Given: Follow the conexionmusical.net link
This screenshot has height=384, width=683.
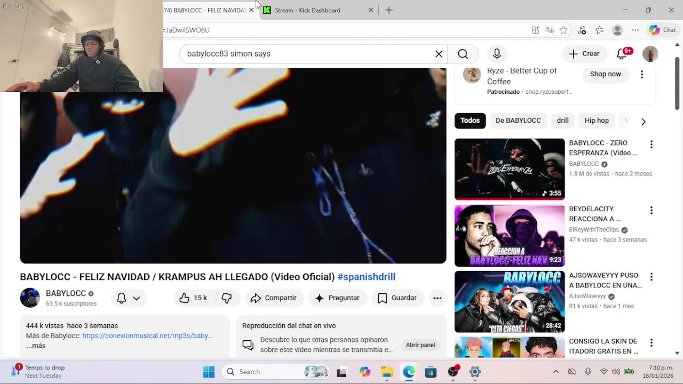Looking at the screenshot, I should [x=148, y=336].
